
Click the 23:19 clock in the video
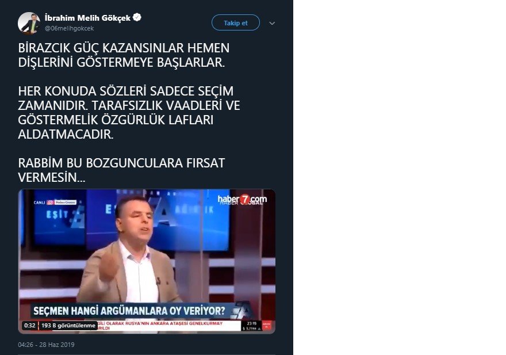(252, 323)
